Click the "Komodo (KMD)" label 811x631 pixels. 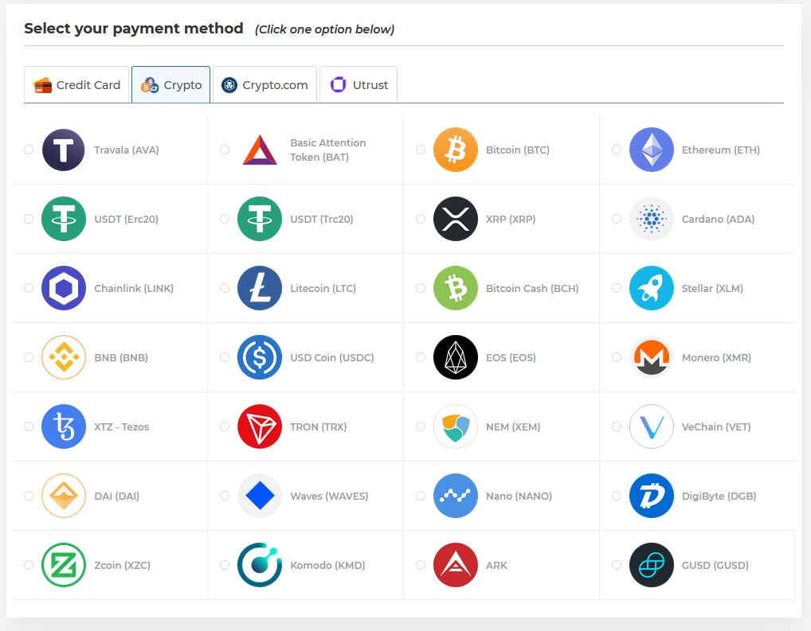[328, 566]
